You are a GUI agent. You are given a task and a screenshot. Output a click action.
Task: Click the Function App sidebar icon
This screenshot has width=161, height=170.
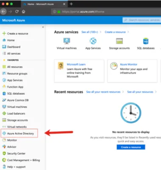(x=4, y=87)
